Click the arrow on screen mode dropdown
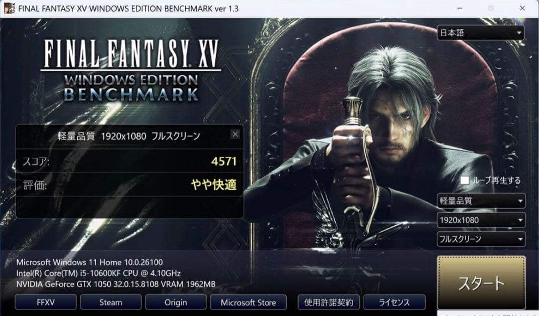 (520, 239)
